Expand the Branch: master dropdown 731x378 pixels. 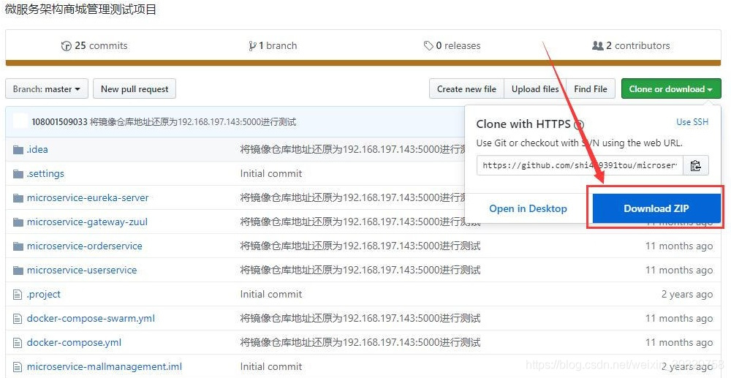[47, 88]
